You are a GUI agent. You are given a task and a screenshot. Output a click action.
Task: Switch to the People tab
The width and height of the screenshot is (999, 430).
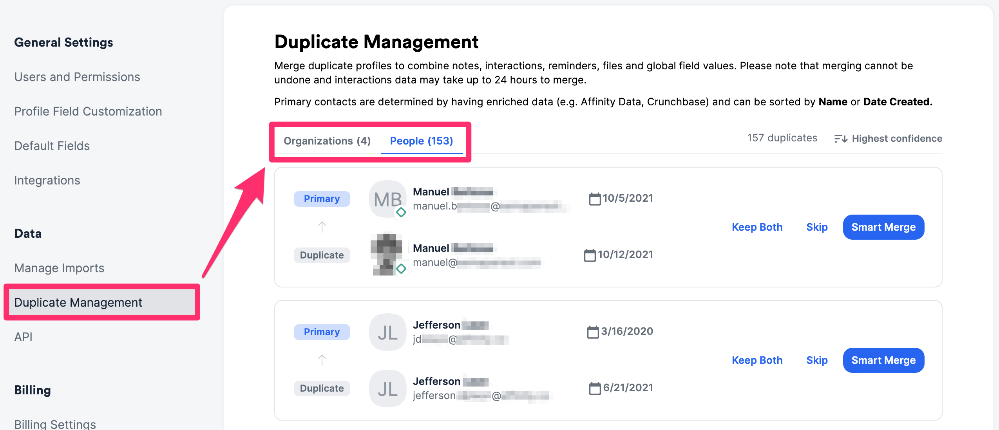click(422, 141)
